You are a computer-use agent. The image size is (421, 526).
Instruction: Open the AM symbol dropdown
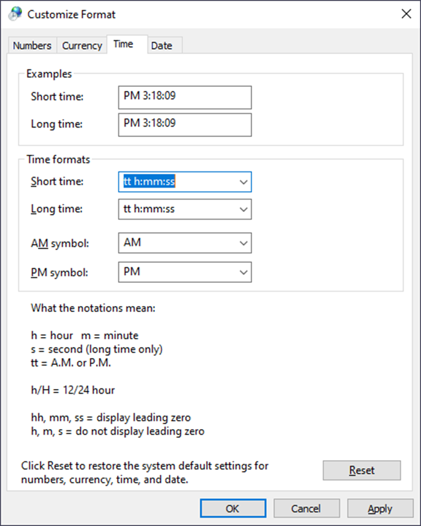244,243
